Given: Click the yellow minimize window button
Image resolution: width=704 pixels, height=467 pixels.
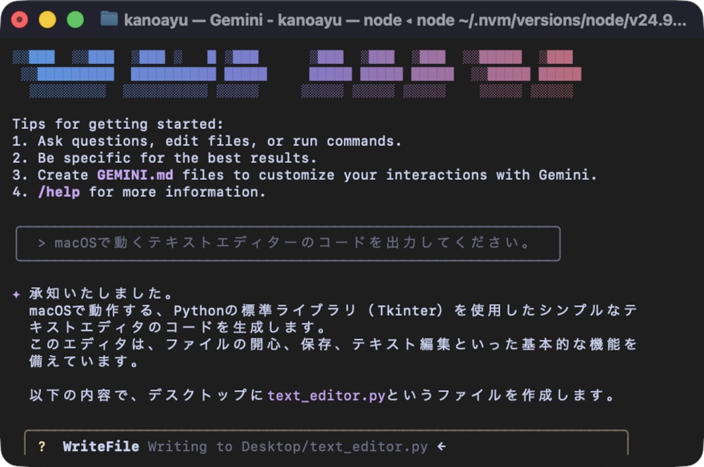Looking at the screenshot, I should [x=48, y=20].
